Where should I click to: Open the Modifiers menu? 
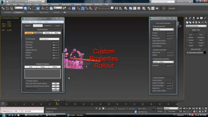pyautogui.click(x=45, y=5)
